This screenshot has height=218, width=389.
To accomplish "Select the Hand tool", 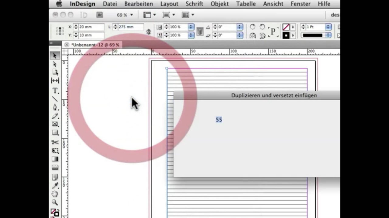I will [x=55, y=194].
